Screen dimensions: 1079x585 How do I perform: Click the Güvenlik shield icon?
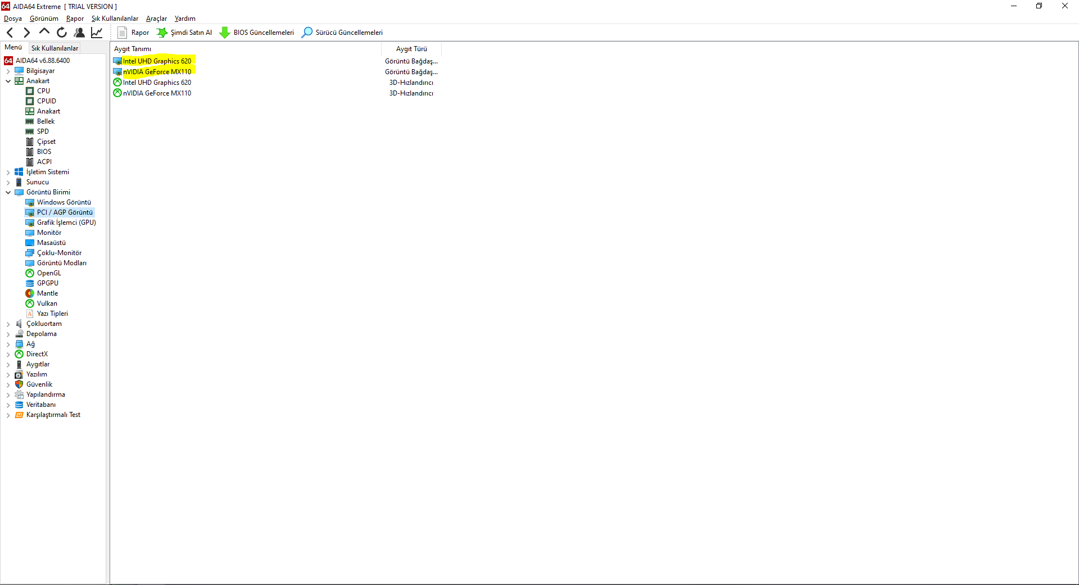(19, 384)
